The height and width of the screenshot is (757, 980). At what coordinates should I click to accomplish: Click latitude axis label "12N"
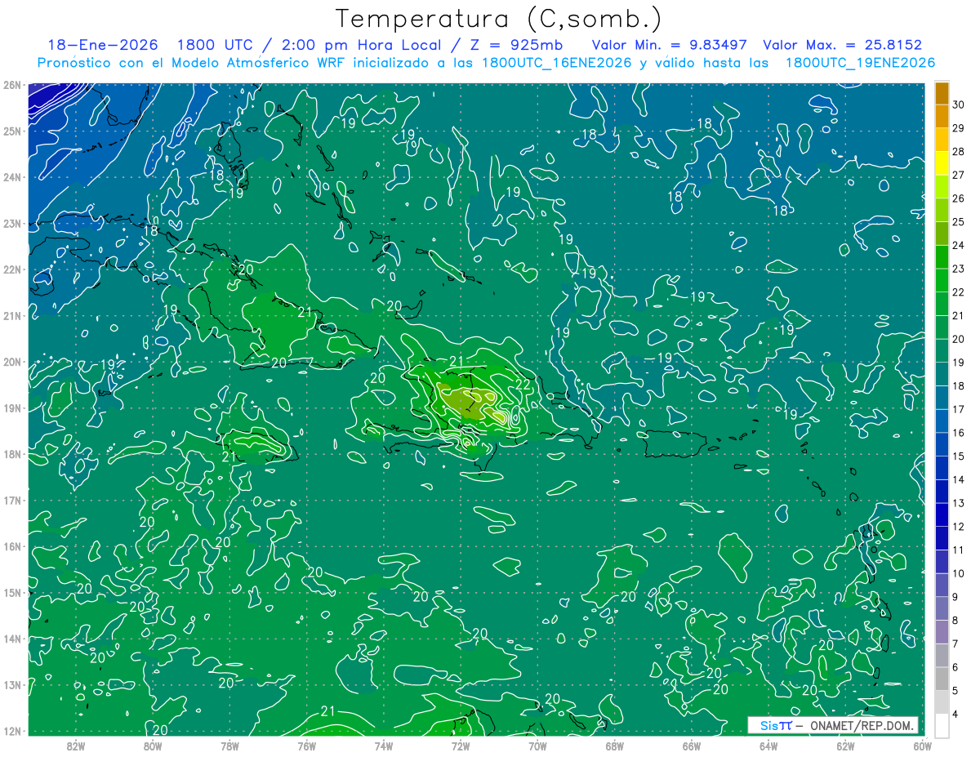pos(12,731)
